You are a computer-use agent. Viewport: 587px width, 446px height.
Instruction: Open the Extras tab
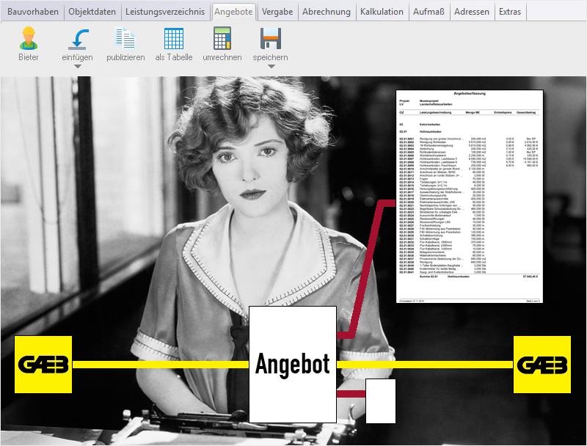[x=510, y=12]
